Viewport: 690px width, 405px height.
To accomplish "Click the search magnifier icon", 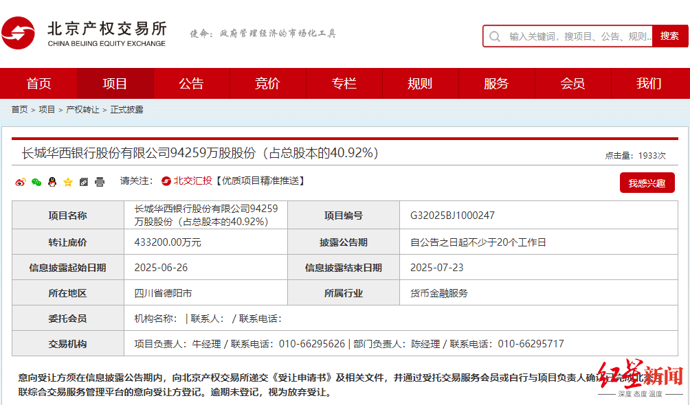I will (495, 36).
